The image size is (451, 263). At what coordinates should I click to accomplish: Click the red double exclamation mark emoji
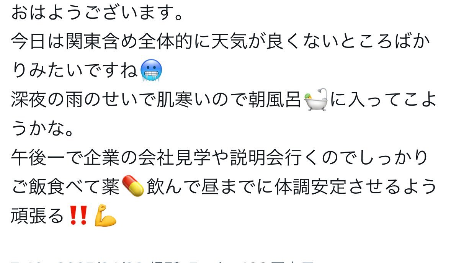(78, 215)
